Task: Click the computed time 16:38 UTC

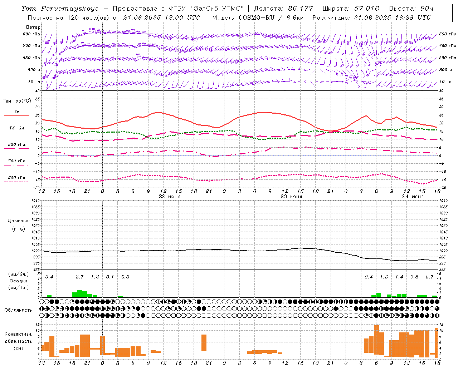Action: coord(412,18)
